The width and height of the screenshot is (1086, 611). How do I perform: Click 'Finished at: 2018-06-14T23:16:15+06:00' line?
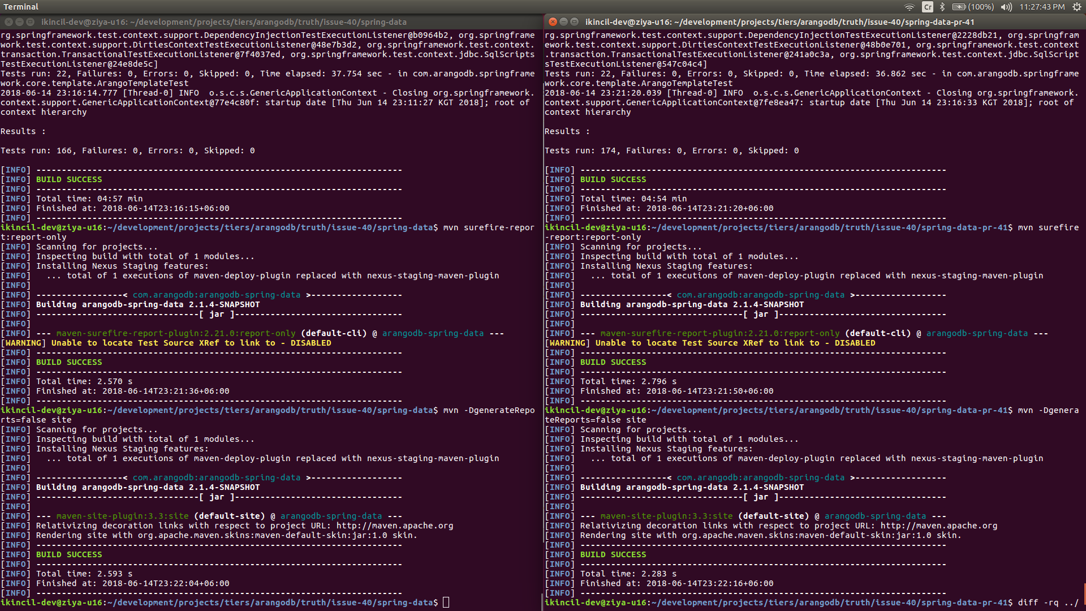(133, 208)
